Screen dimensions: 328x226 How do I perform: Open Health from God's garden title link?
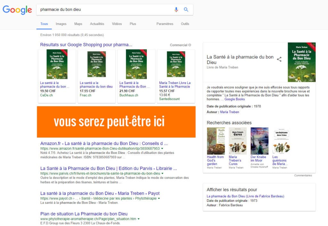pyautogui.click(x=215, y=160)
